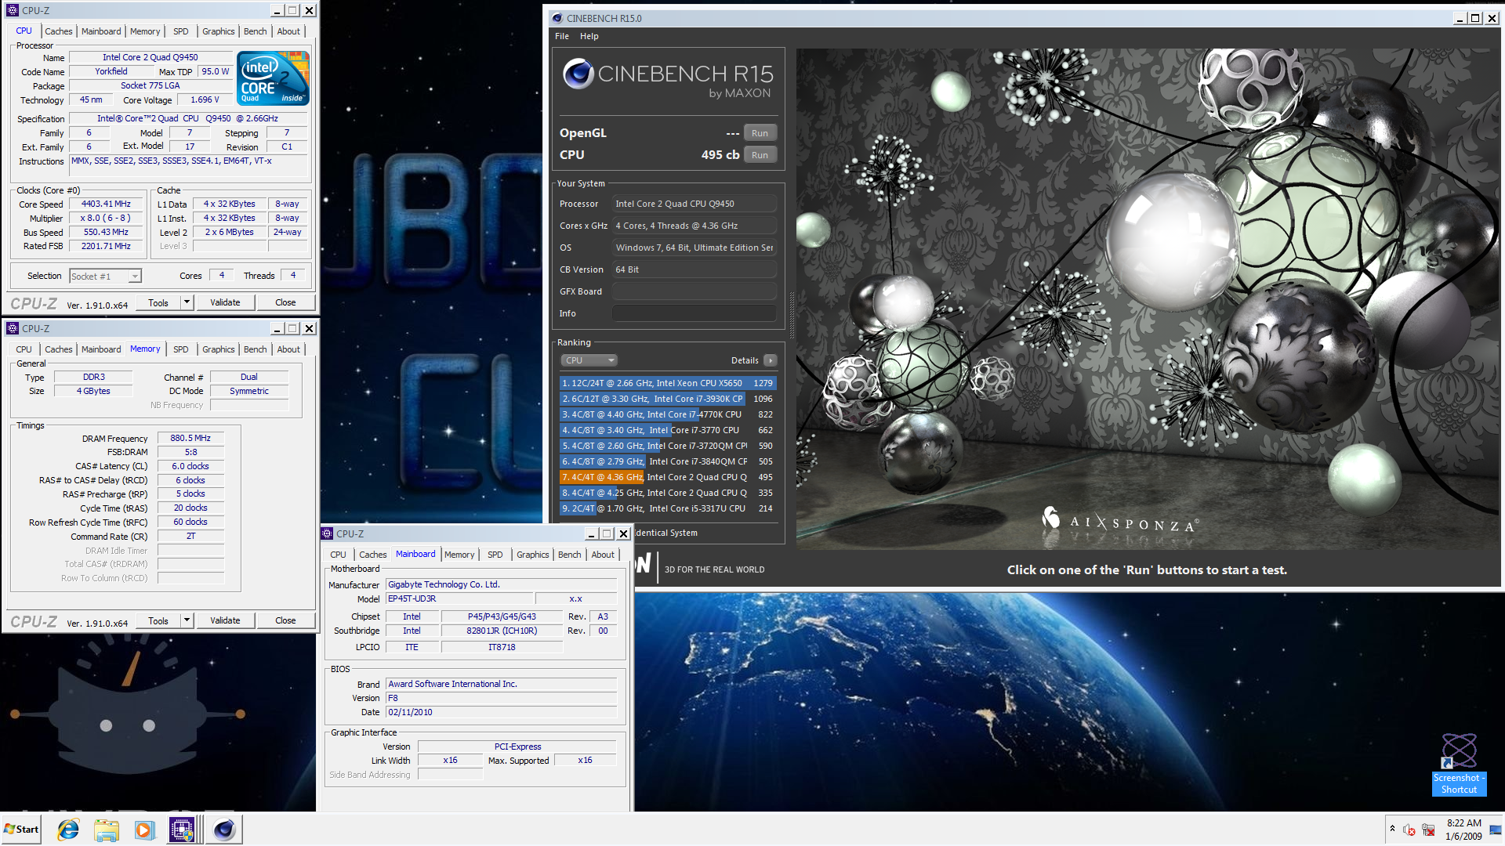Expand Tools arrow in Memory CPU-Z window
This screenshot has width=1505, height=846.
(x=187, y=620)
